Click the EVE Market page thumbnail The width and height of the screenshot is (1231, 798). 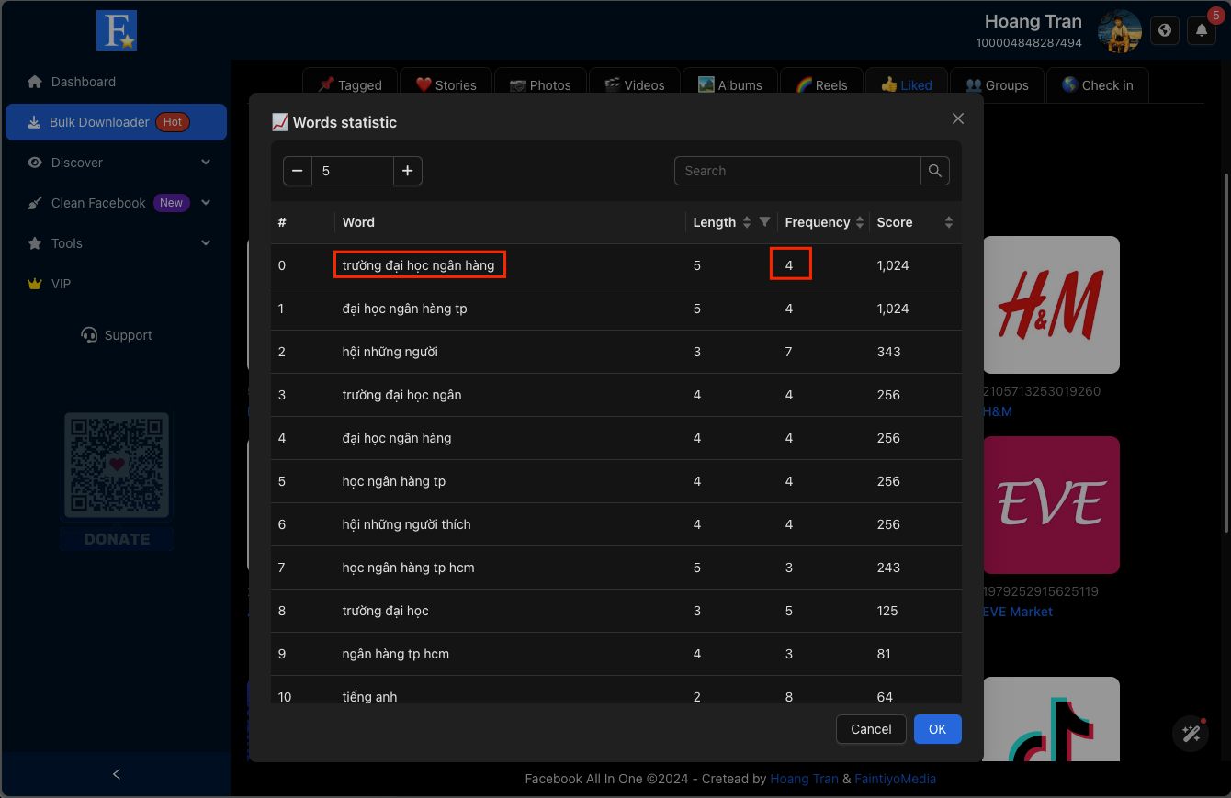(x=1051, y=505)
